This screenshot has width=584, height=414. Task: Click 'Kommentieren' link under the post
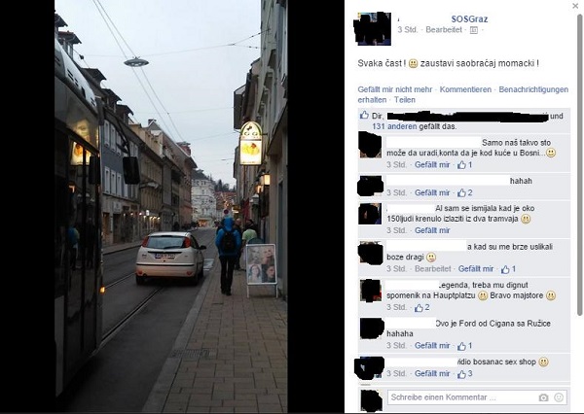(x=465, y=89)
